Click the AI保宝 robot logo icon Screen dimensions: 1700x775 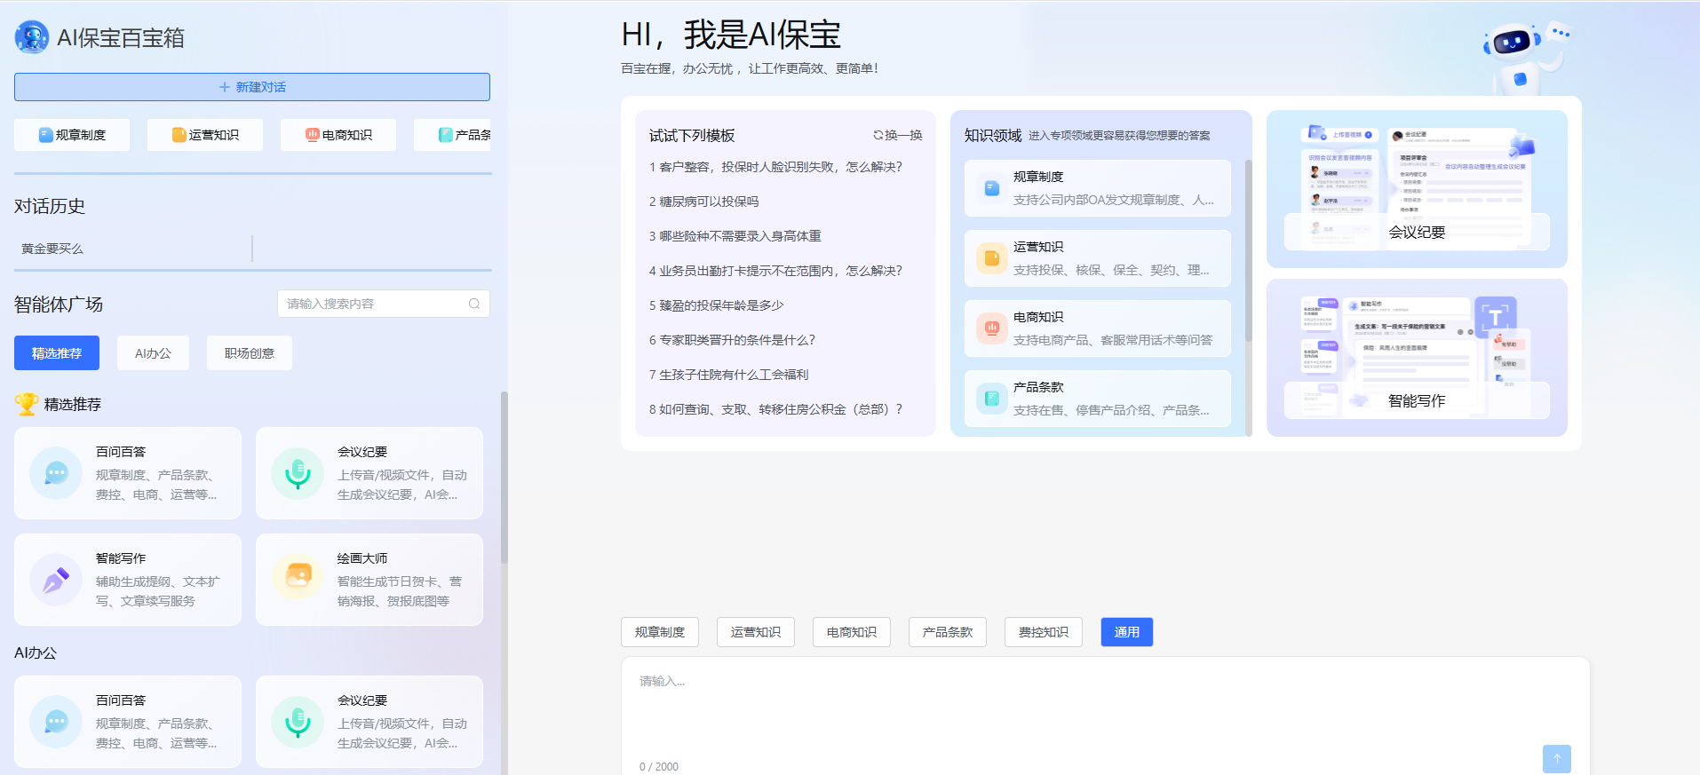pyautogui.click(x=32, y=37)
